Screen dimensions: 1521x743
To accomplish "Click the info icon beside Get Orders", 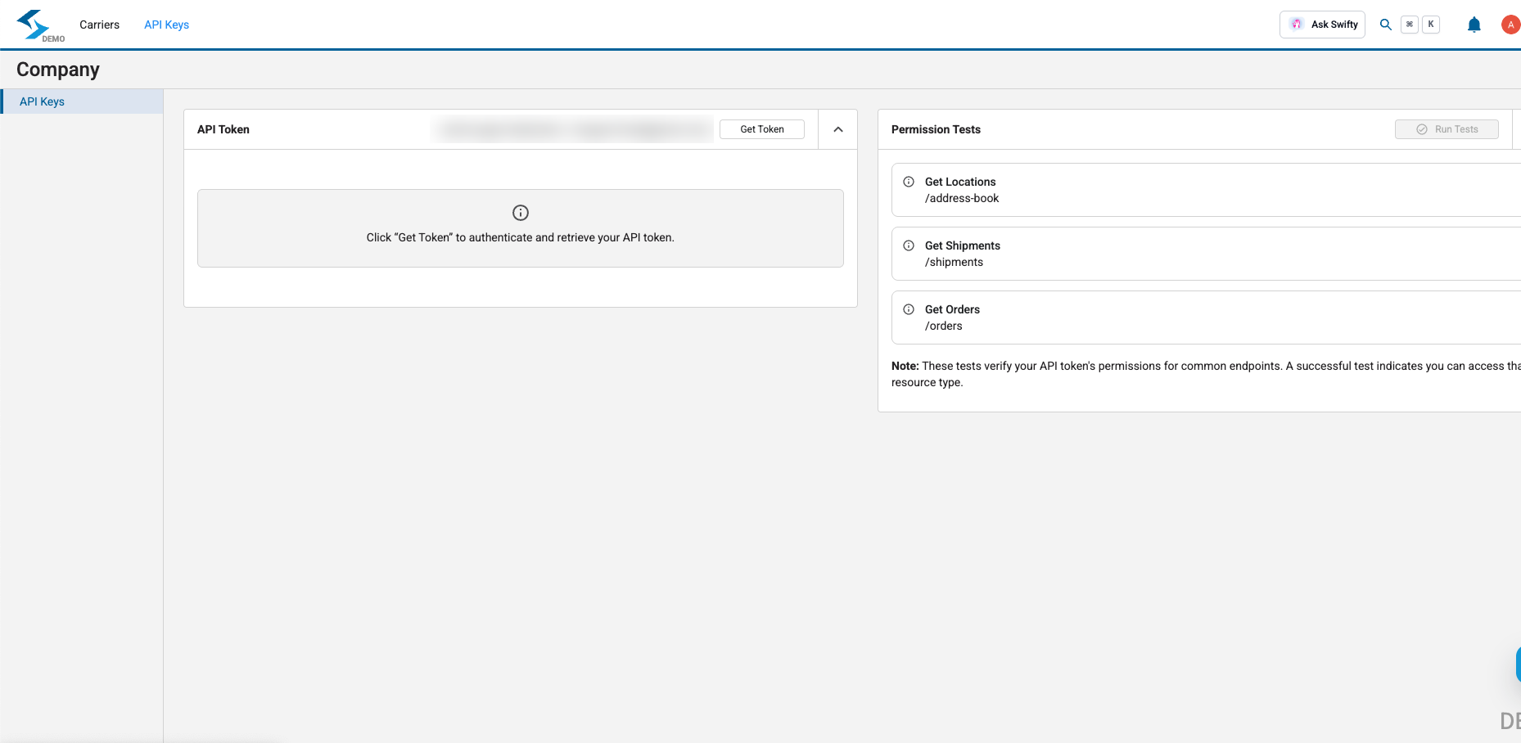I will coord(909,309).
